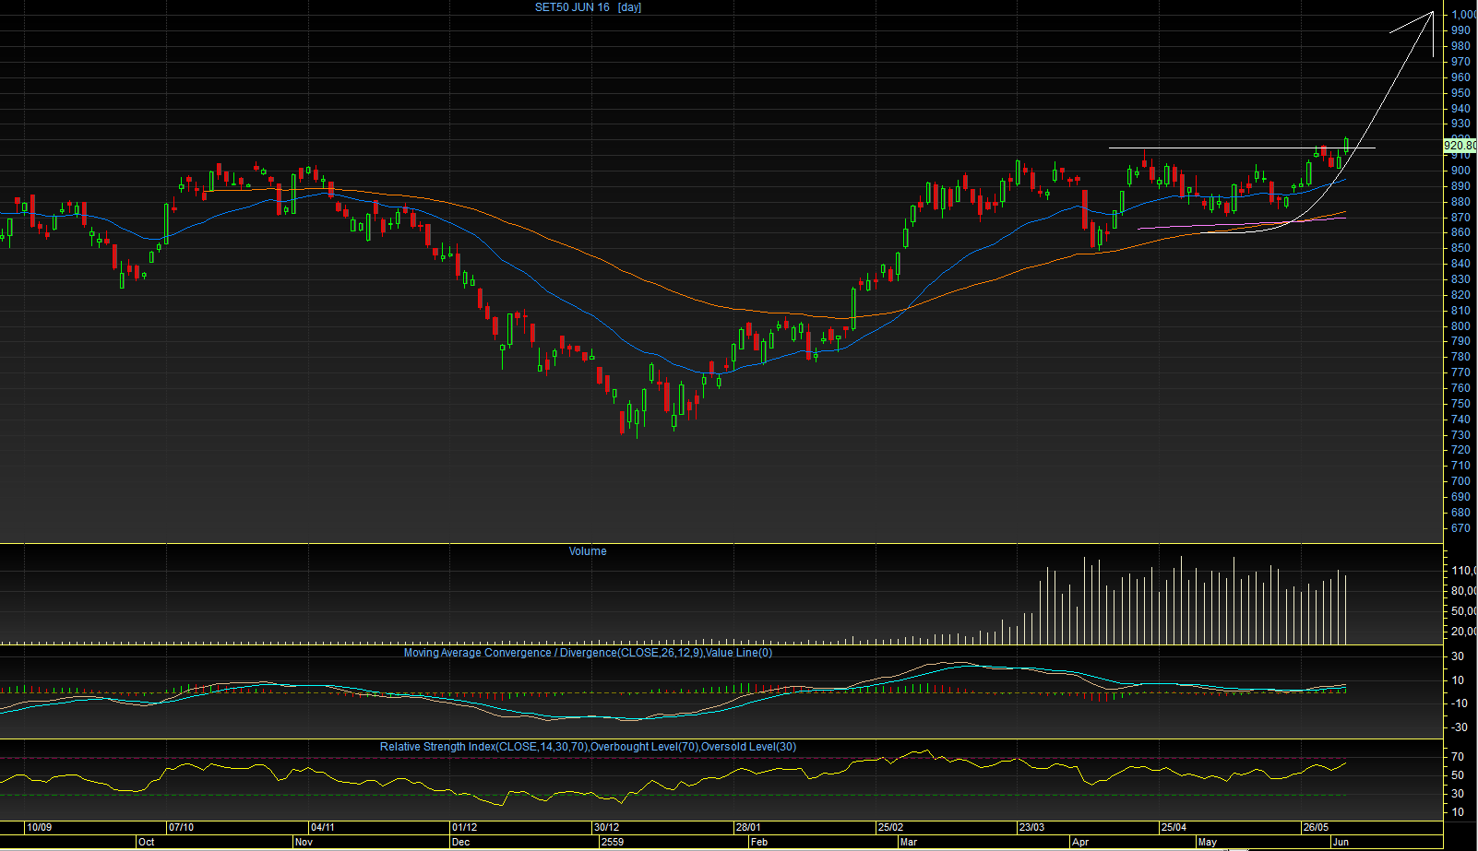The image size is (1478, 851).
Task: Select the 950 price axis label
Action: click(x=1460, y=93)
